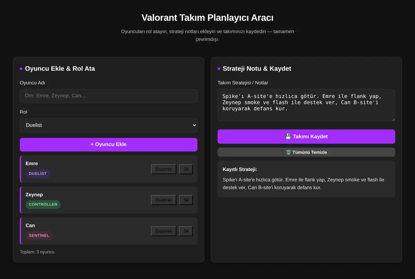Click the subtitle text starting 'Oyuncuları rol atayın'
415x279 pixels.
(207, 35)
